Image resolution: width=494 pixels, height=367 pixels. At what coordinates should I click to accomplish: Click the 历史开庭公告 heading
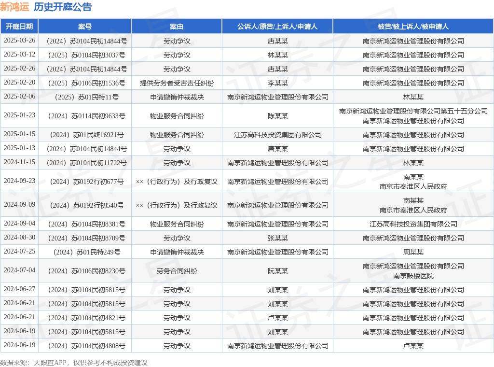[x=63, y=7]
